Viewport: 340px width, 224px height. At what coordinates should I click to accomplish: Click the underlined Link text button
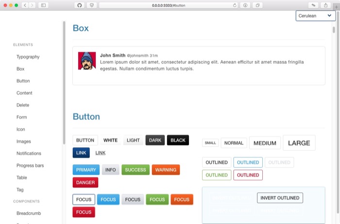101,153
